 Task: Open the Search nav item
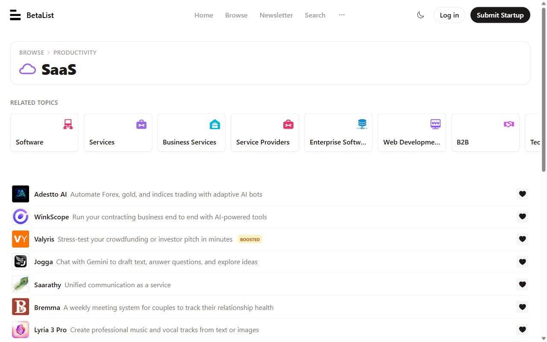[x=315, y=15]
